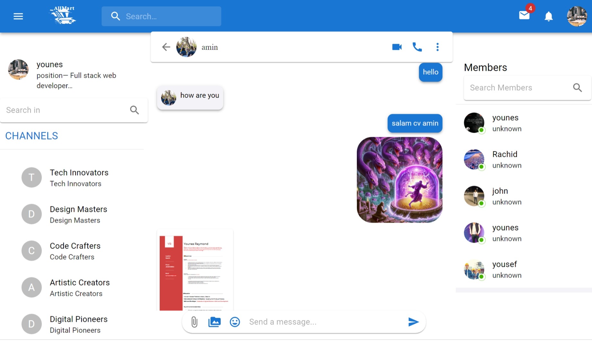Click 'position— Full stack web developer...' text

coord(76,80)
